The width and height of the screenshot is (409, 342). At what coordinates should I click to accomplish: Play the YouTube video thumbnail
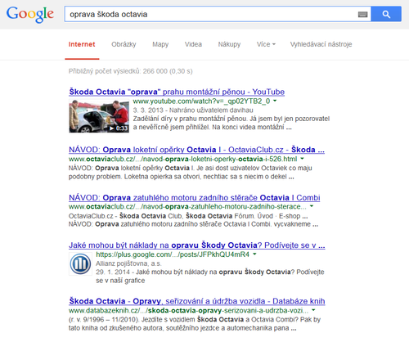tap(99, 116)
